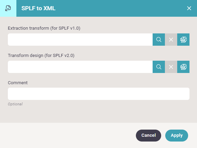The width and height of the screenshot is (197, 148).
Task: Click the teal header bar beside the title
Action: tap(121, 8)
